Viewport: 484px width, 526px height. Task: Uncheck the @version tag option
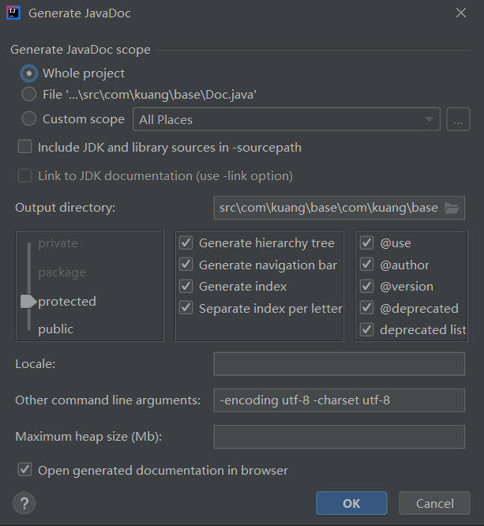366,287
